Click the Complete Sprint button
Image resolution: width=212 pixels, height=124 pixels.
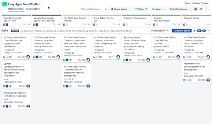tap(182, 31)
